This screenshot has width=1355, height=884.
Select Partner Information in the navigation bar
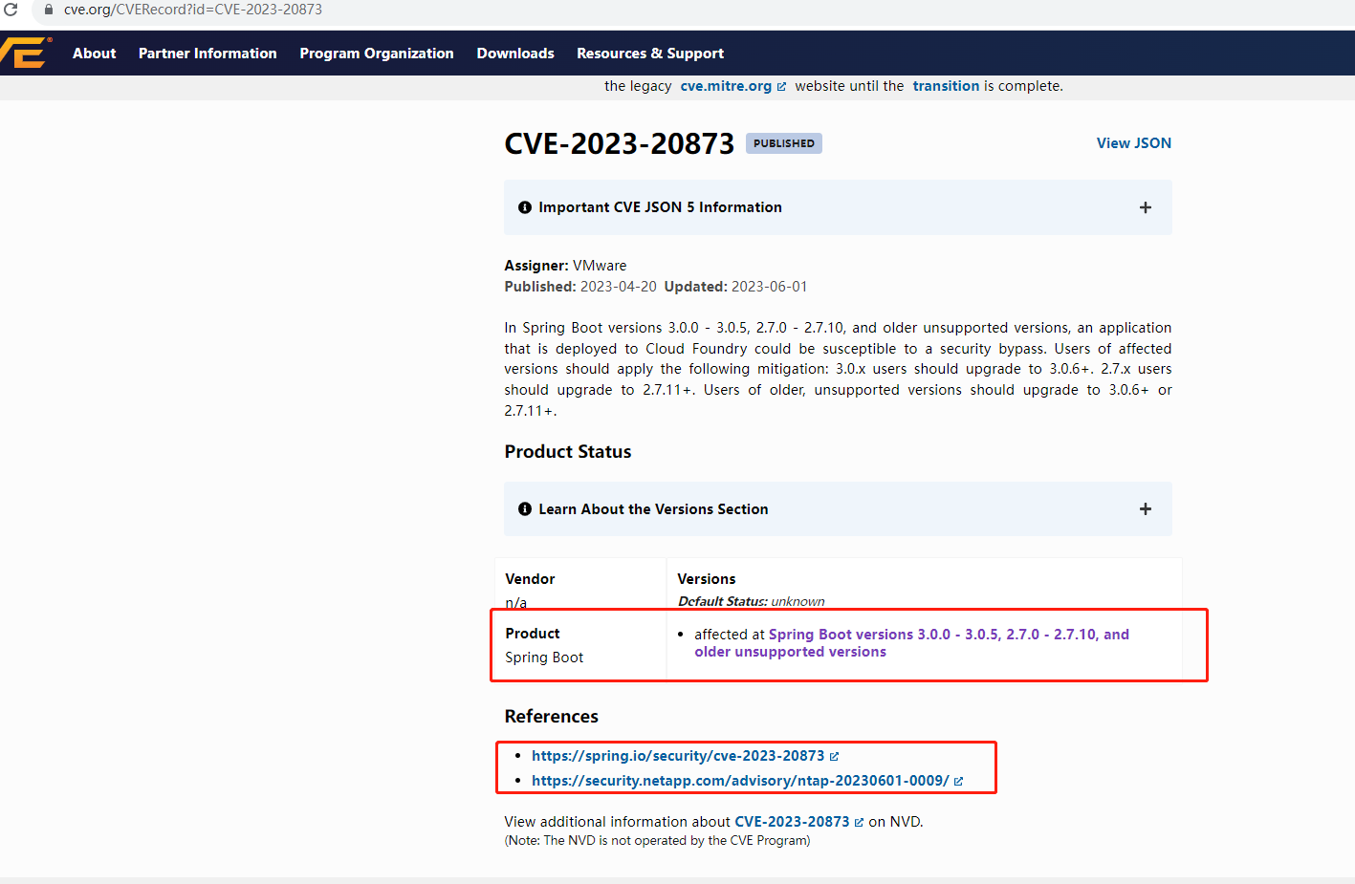(208, 53)
